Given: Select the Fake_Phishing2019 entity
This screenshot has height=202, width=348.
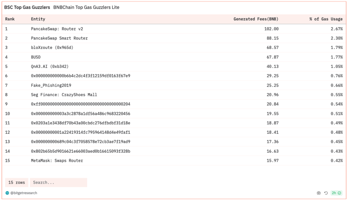Looking at the screenshot, I should 51,85.
